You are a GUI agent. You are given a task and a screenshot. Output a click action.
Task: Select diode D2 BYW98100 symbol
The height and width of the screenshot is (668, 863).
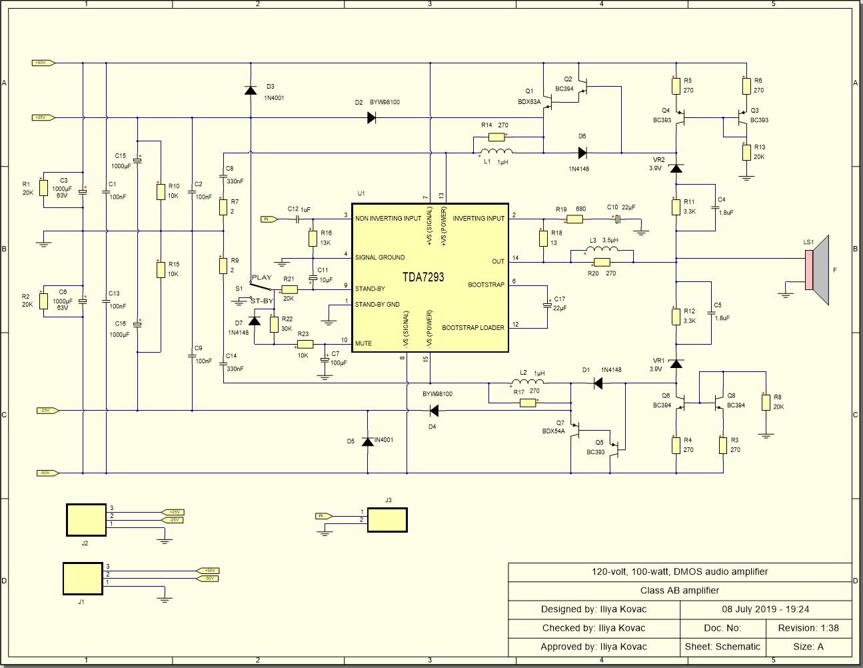tap(372, 118)
